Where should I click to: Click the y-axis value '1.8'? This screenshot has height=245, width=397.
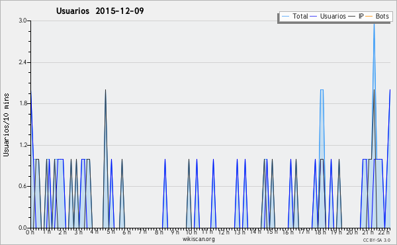tap(22, 103)
